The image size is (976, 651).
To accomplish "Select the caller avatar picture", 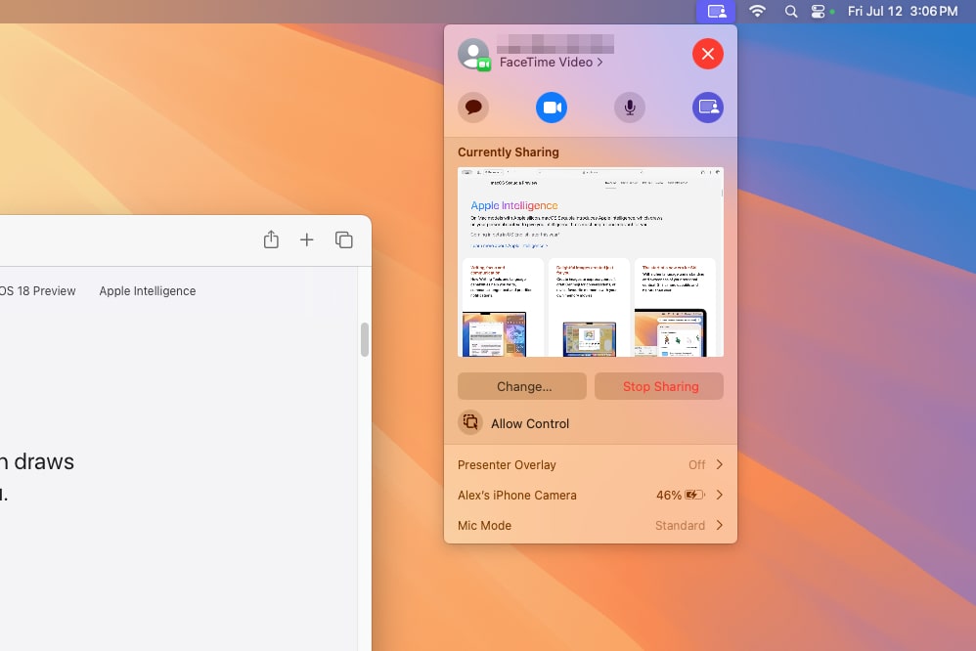I will (x=473, y=54).
